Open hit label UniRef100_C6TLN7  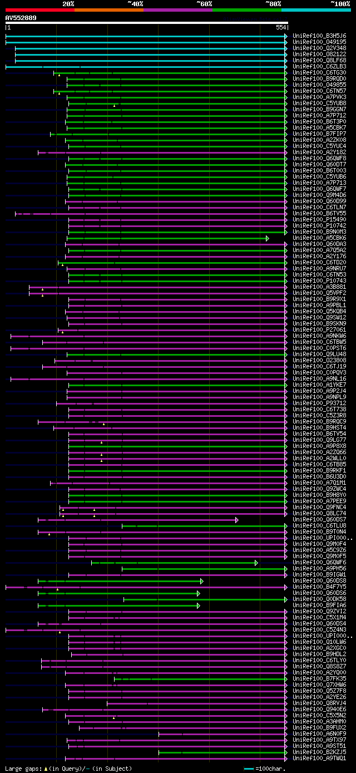[x=319, y=208]
